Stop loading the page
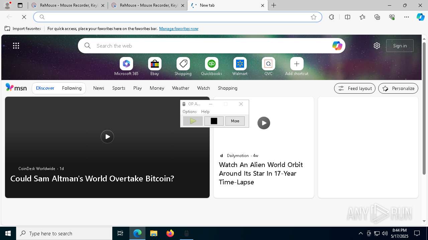Viewport: 428px width, 240px height. 24,17
